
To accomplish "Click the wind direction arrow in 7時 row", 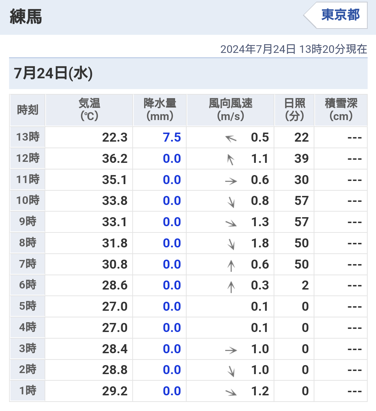I will 231,266.
